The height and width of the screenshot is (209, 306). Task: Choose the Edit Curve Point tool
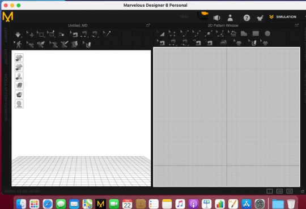[196, 34]
